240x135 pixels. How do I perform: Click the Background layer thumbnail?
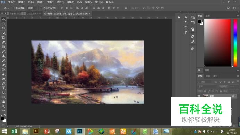(205, 96)
